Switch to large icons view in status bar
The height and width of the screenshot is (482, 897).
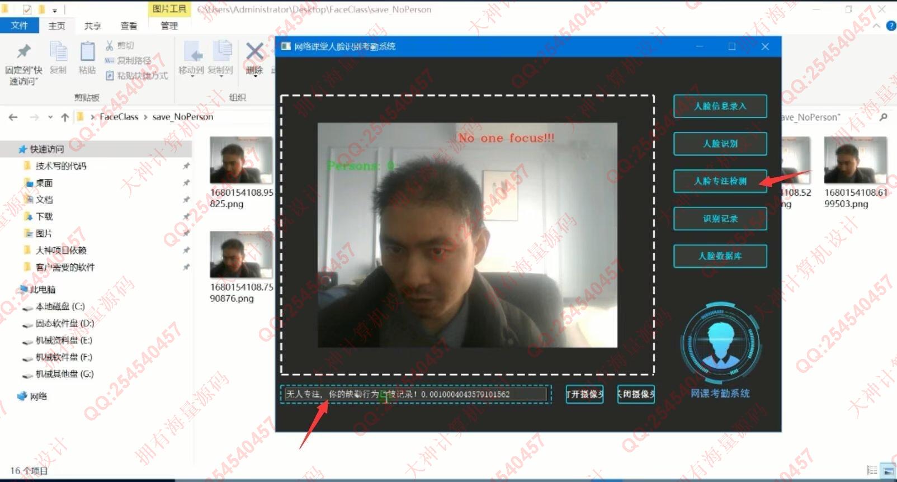click(887, 471)
